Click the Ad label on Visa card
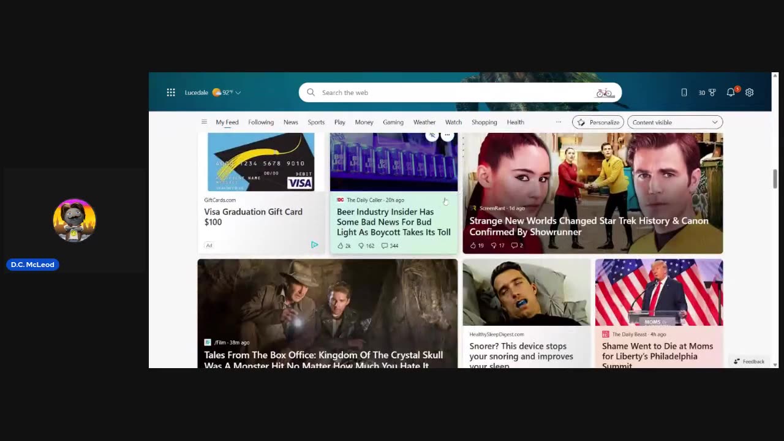784x441 pixels. coord(209,246)
